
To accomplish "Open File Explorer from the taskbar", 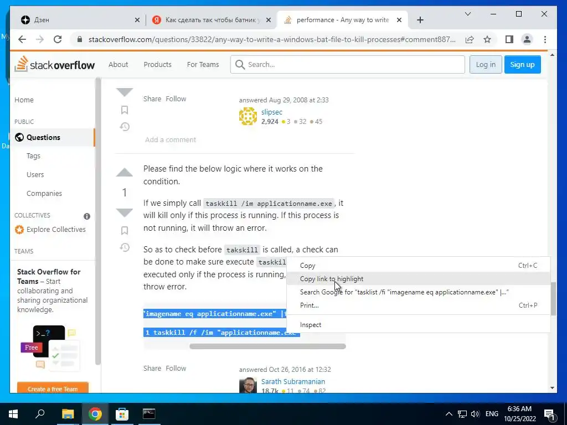I will tap(68, 414).
